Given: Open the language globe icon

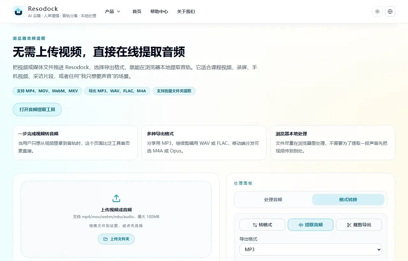Looking at the screenshot, I should [x=390, y=11].
